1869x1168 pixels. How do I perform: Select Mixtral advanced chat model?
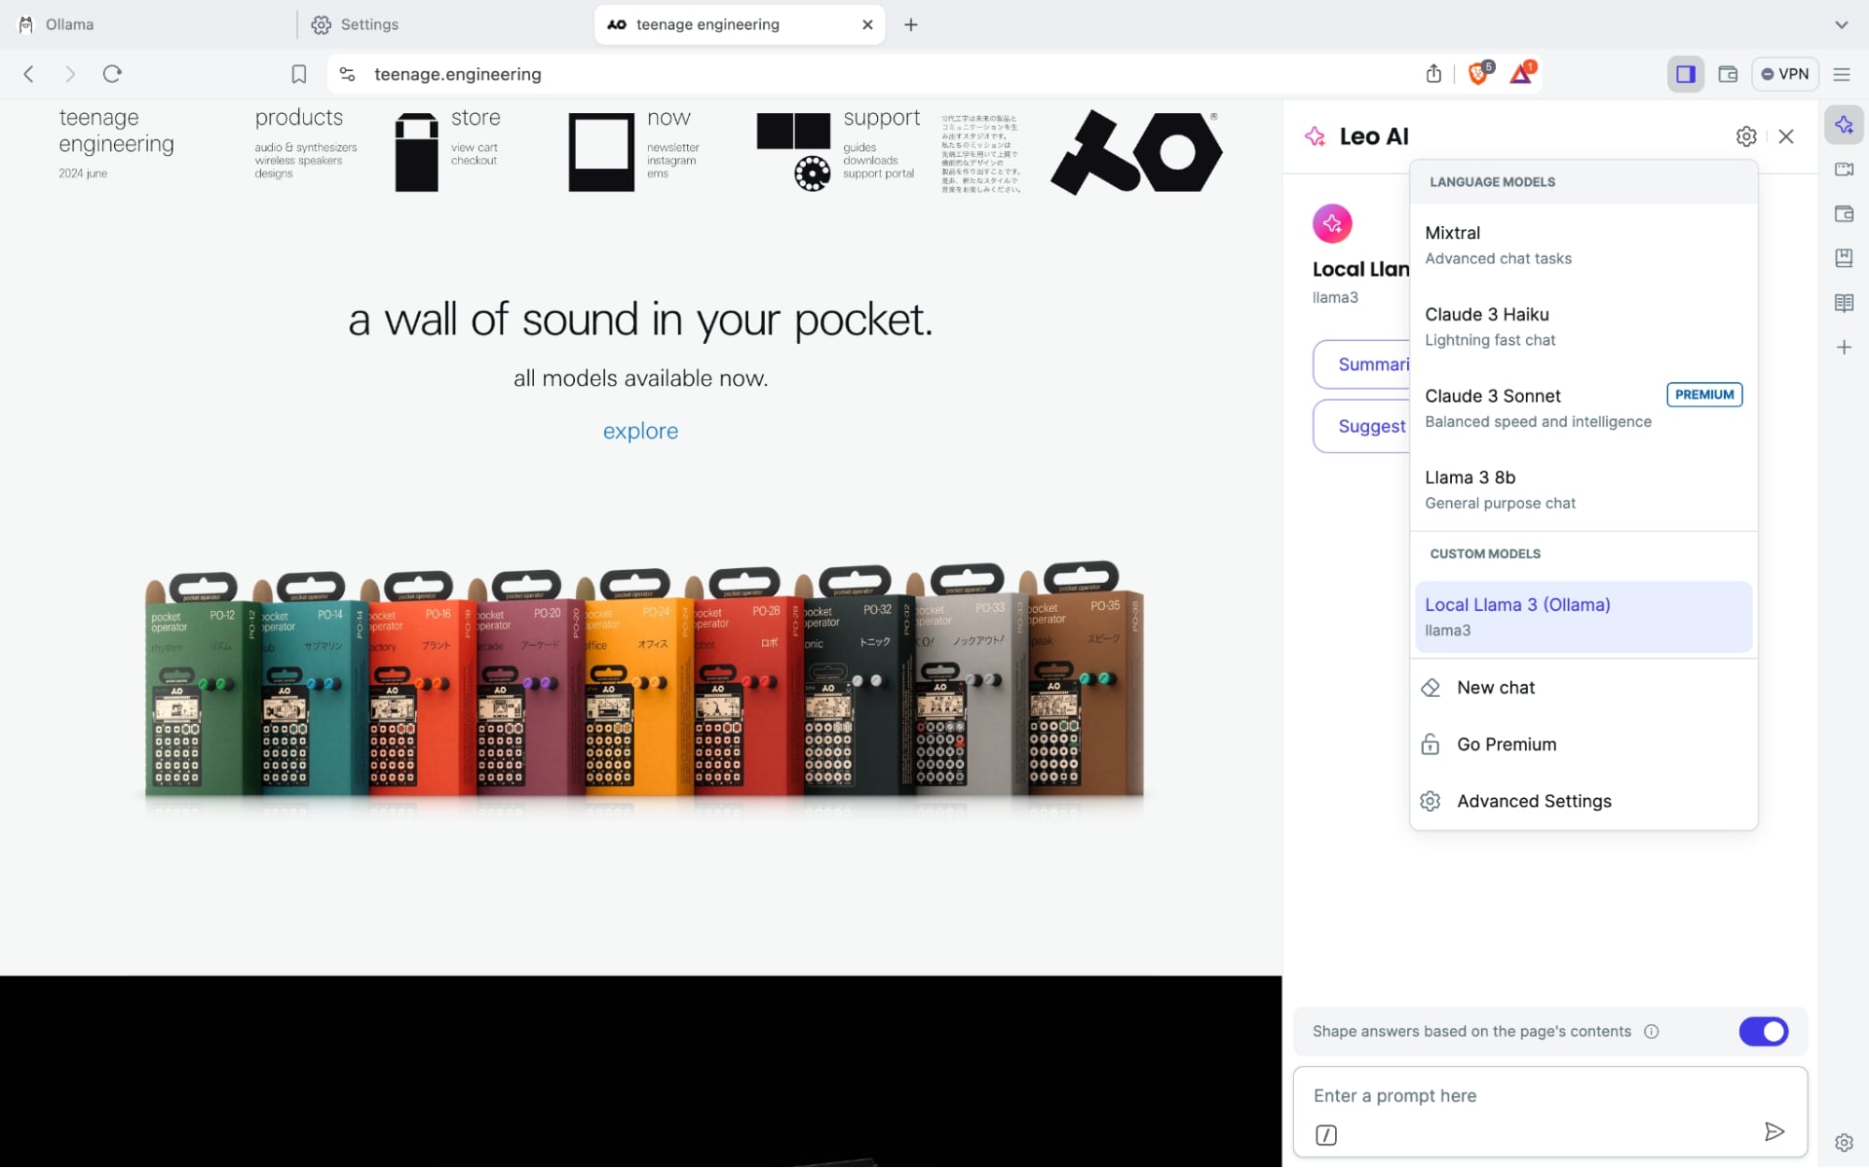pos(1582,244)
